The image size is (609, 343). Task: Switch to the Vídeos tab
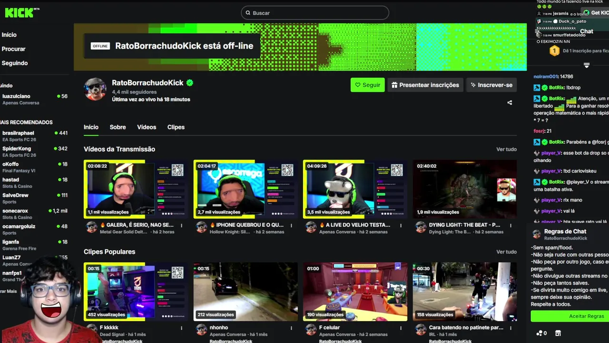click(147, 127)
